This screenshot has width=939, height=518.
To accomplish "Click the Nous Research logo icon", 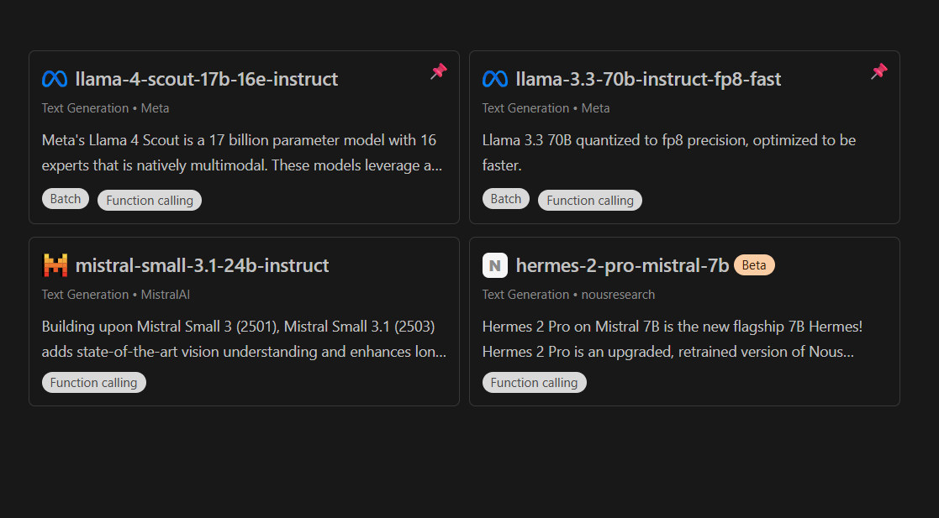I will (x=495, y=265).
